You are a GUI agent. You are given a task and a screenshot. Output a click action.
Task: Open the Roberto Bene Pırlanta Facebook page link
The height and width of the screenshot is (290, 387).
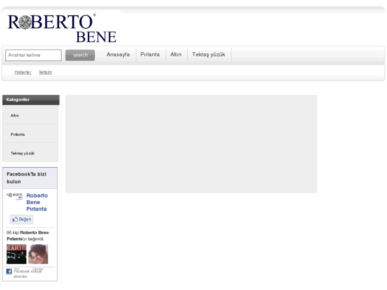[x=37, y=202]
